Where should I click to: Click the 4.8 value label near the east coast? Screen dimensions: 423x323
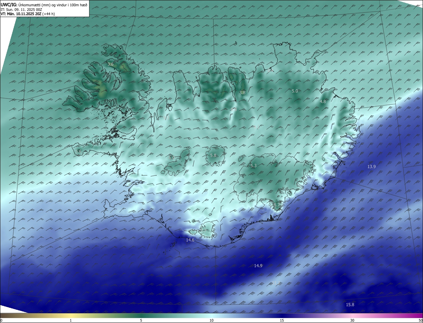(x=323, y=102)
